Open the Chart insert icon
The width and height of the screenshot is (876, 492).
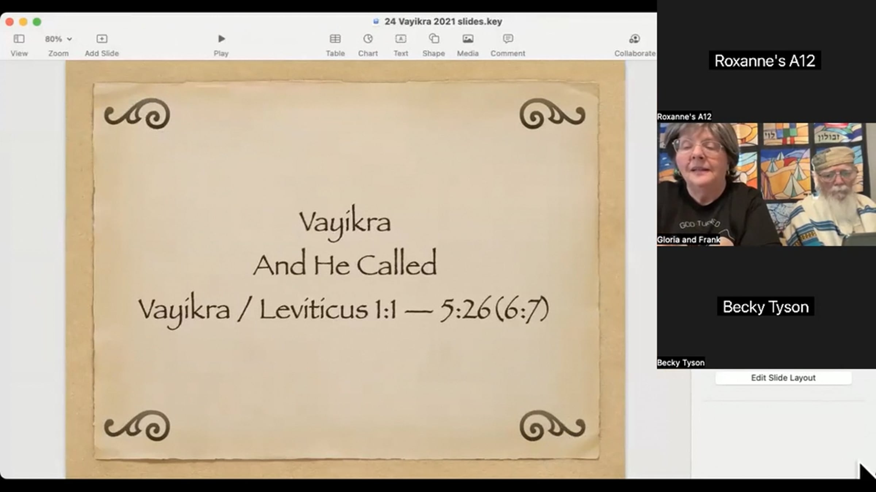368,39
